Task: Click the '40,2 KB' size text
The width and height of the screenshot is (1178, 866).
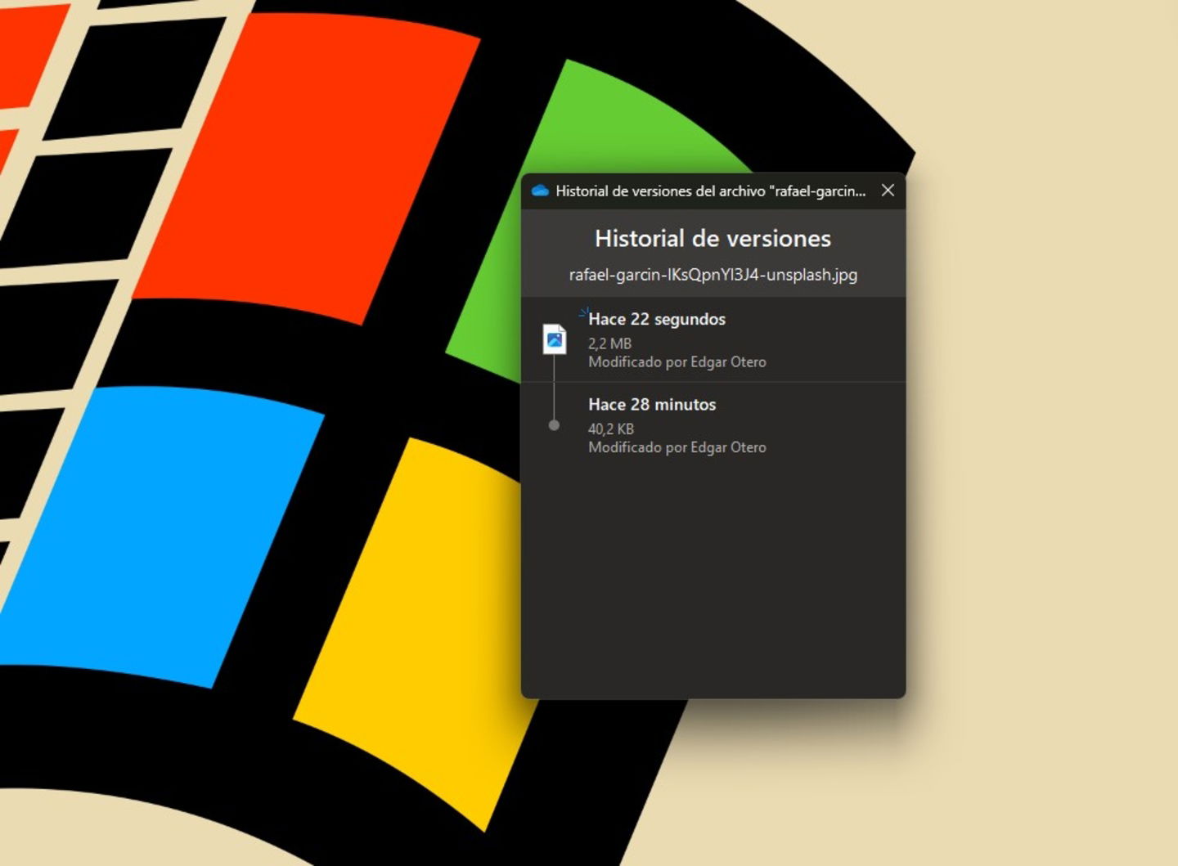Action: pyautogui.click(x=611, y=429)
